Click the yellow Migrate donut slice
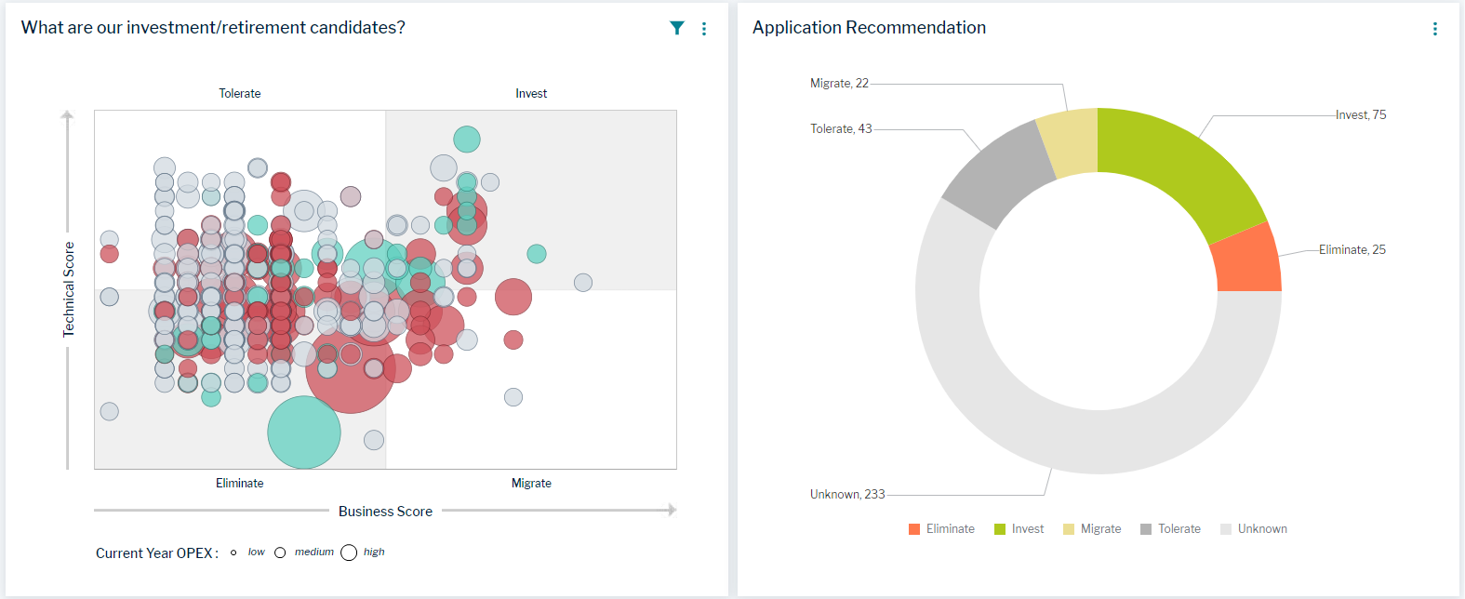The width and height of the screenshot is (1465, 599). click(1070, 142)
